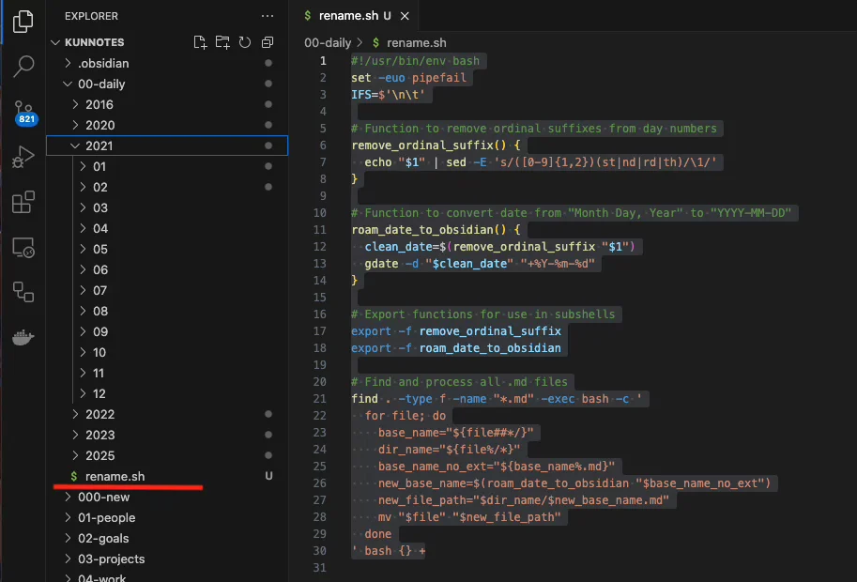
Task: Open Explorer more actions ellipsis menu
Action: pos(268,16)
